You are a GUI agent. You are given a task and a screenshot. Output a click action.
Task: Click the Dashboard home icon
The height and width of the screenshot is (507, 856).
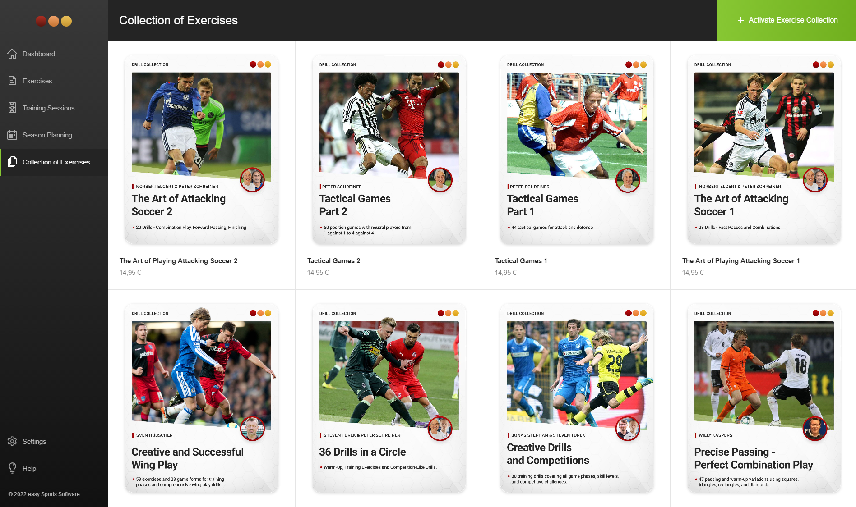pos(12,54)
